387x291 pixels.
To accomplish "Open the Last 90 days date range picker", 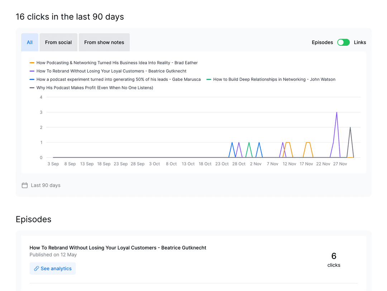I will [46, 185].
